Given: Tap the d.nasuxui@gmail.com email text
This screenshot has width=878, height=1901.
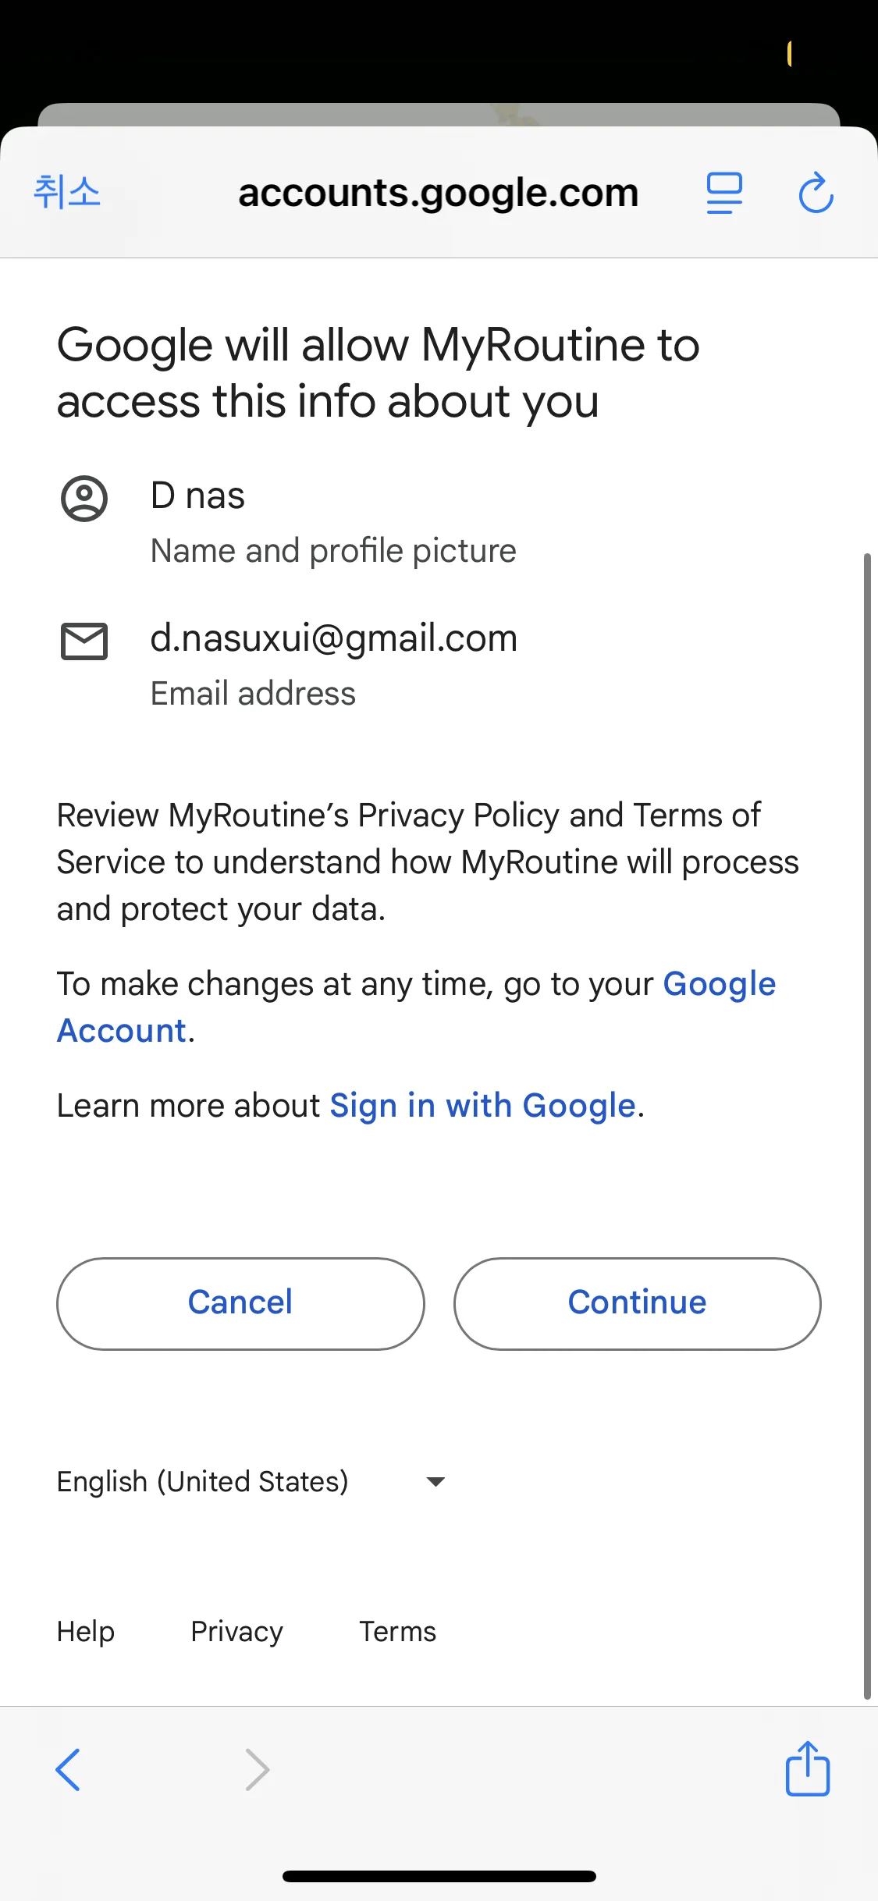Looking at the screenshot, I should point(333,638).
